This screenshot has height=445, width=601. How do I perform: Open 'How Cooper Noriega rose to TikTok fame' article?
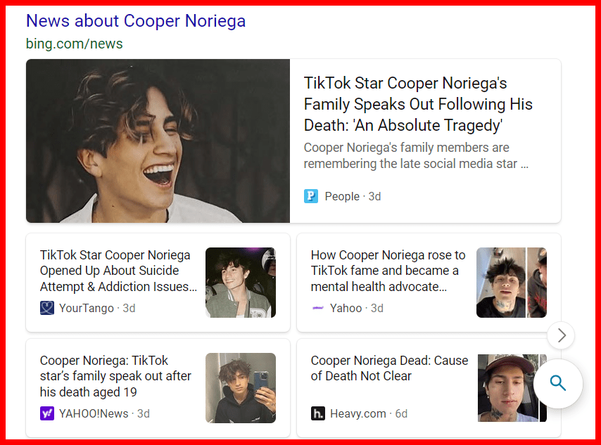(388, 271)
